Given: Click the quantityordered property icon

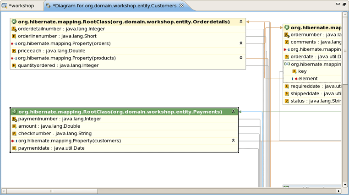Looking at the screenshot, I should pos(14,65).
